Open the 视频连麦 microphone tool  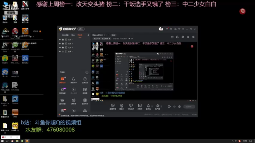pyautogui.click(x=62, y=91)
